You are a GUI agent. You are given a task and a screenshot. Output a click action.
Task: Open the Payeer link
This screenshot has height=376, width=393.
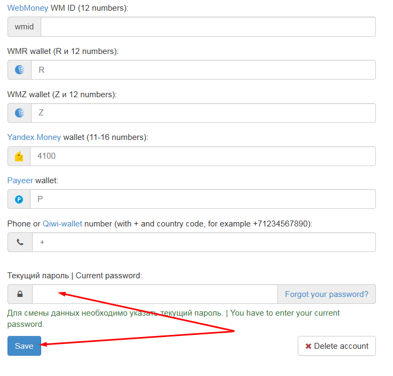pyautogui.click(x=20, y=181)
